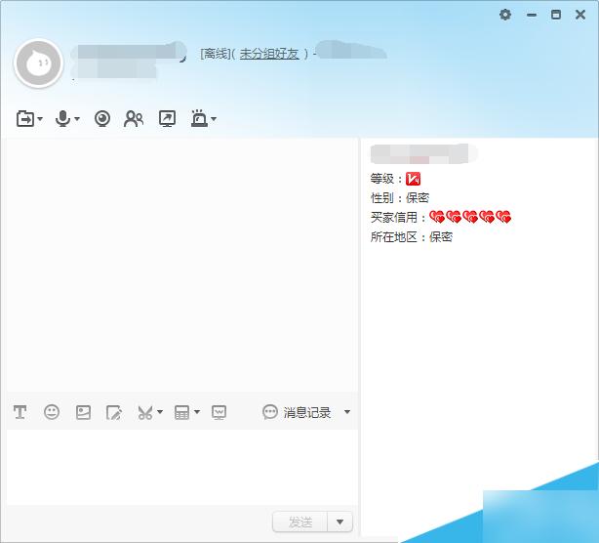Click the remote assistance screen icon
599x543 pixels.
coord(168,118)
